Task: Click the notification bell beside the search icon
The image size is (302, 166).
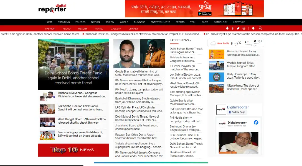Action: tap(253, 28)
